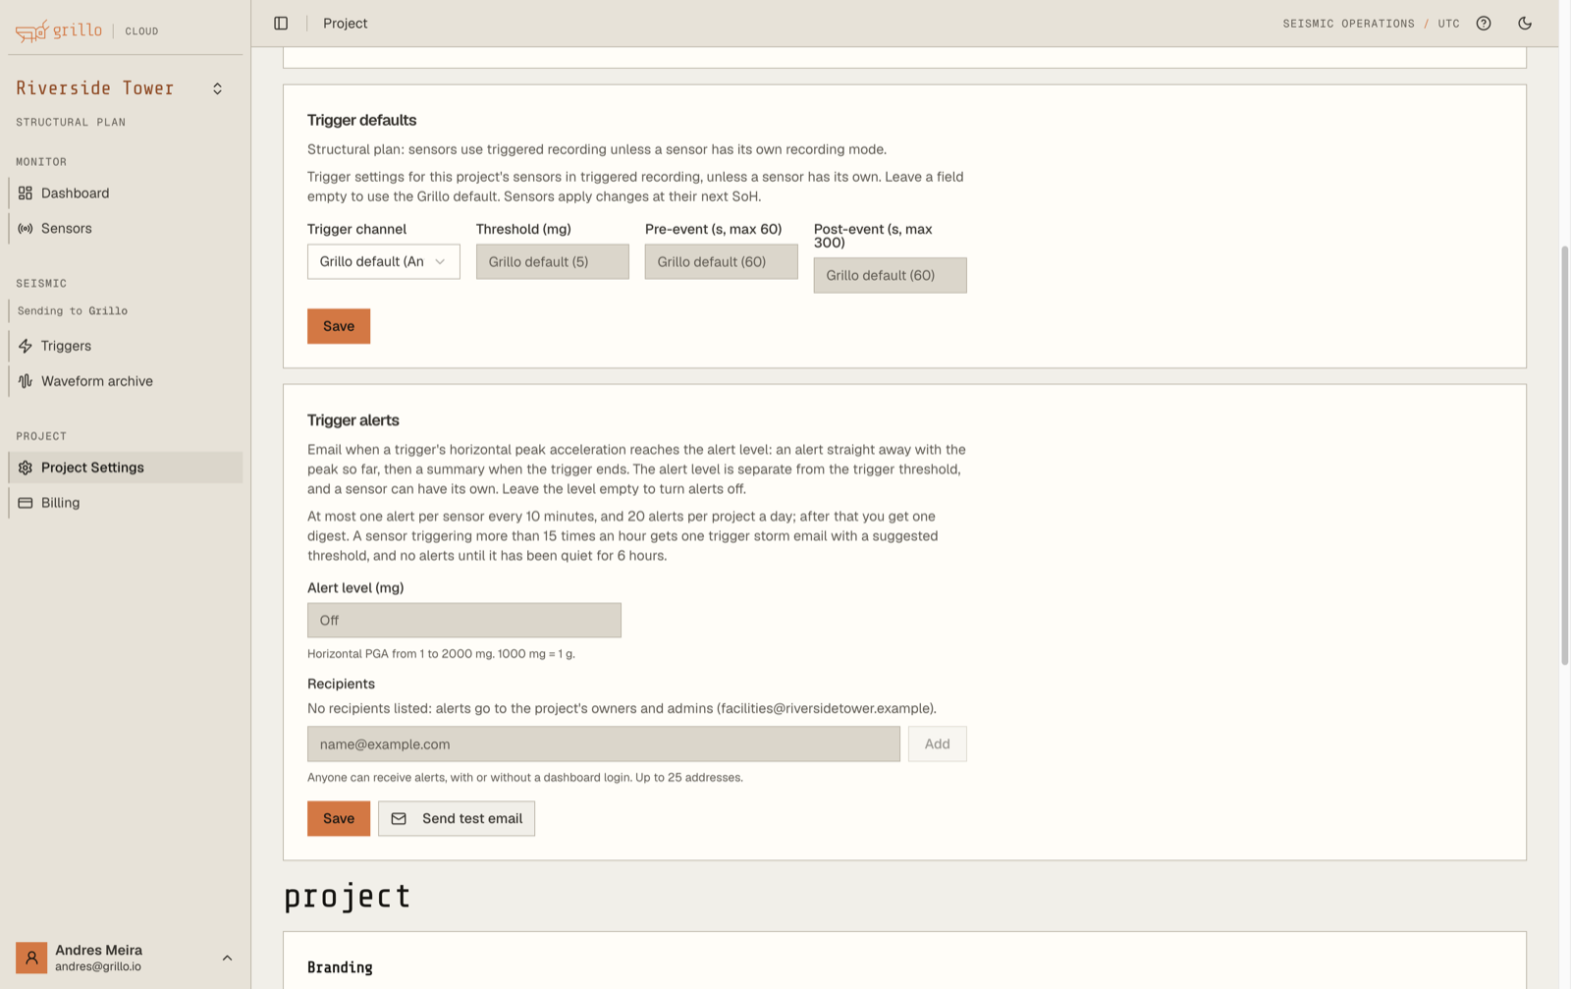
Task: Click the Andres Meira avatar icon
Action: pos(31,958)
